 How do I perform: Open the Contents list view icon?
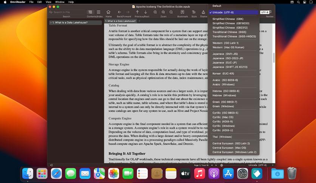click(90, 12)
